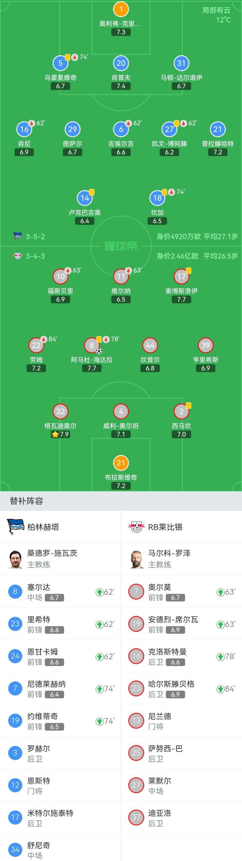
Task: Open coach 桑德罗-施瓦茨 photo
Action: [15, 559]
